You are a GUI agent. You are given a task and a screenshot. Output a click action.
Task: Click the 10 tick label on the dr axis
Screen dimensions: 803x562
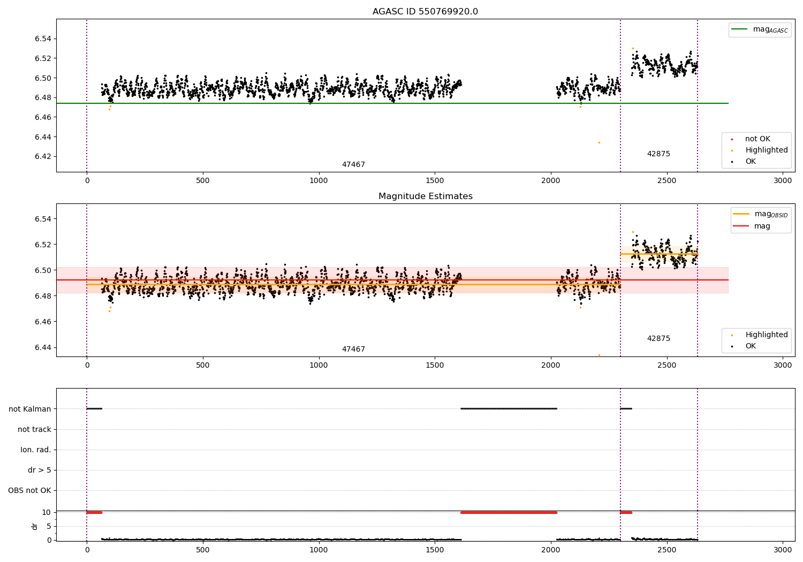pyautogui.click(x=47, y=513)
